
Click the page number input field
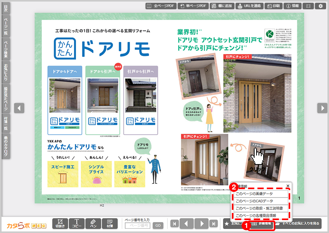139,226
